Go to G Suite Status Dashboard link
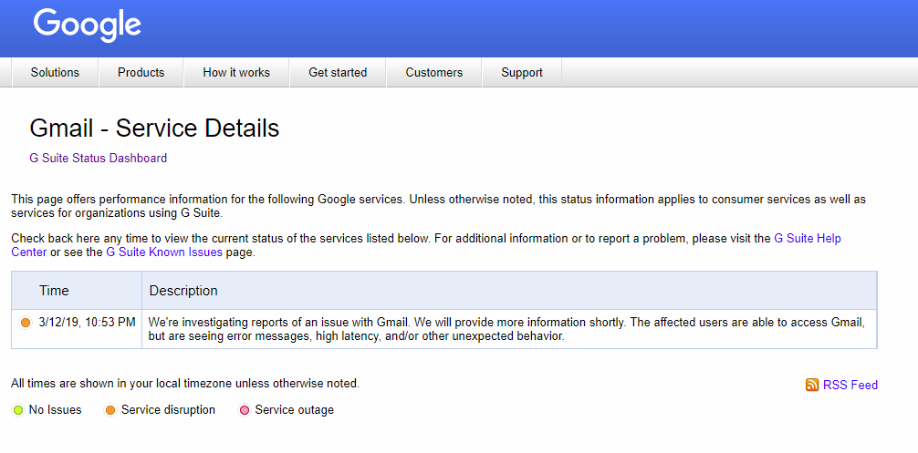The width and height of the screenshot is (918, 453). point(99,158)
